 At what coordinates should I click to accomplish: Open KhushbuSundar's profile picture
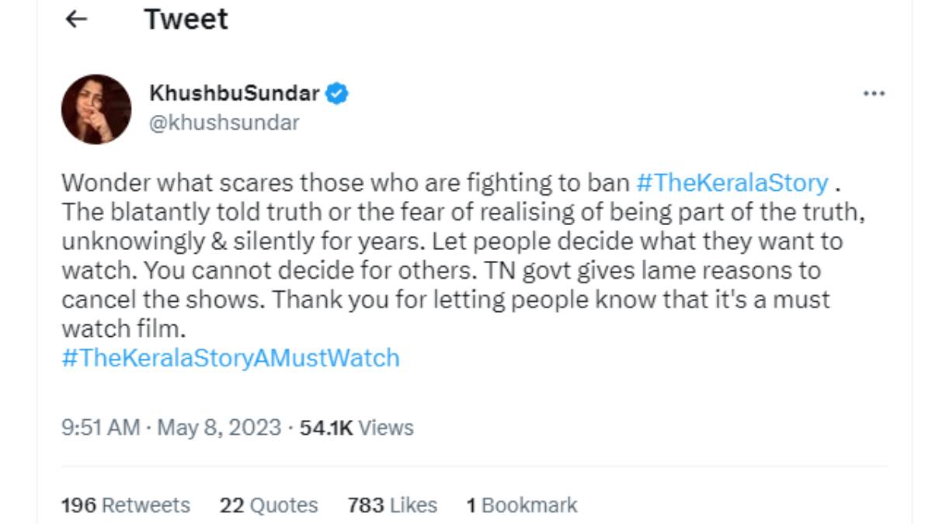click(96, 109)
